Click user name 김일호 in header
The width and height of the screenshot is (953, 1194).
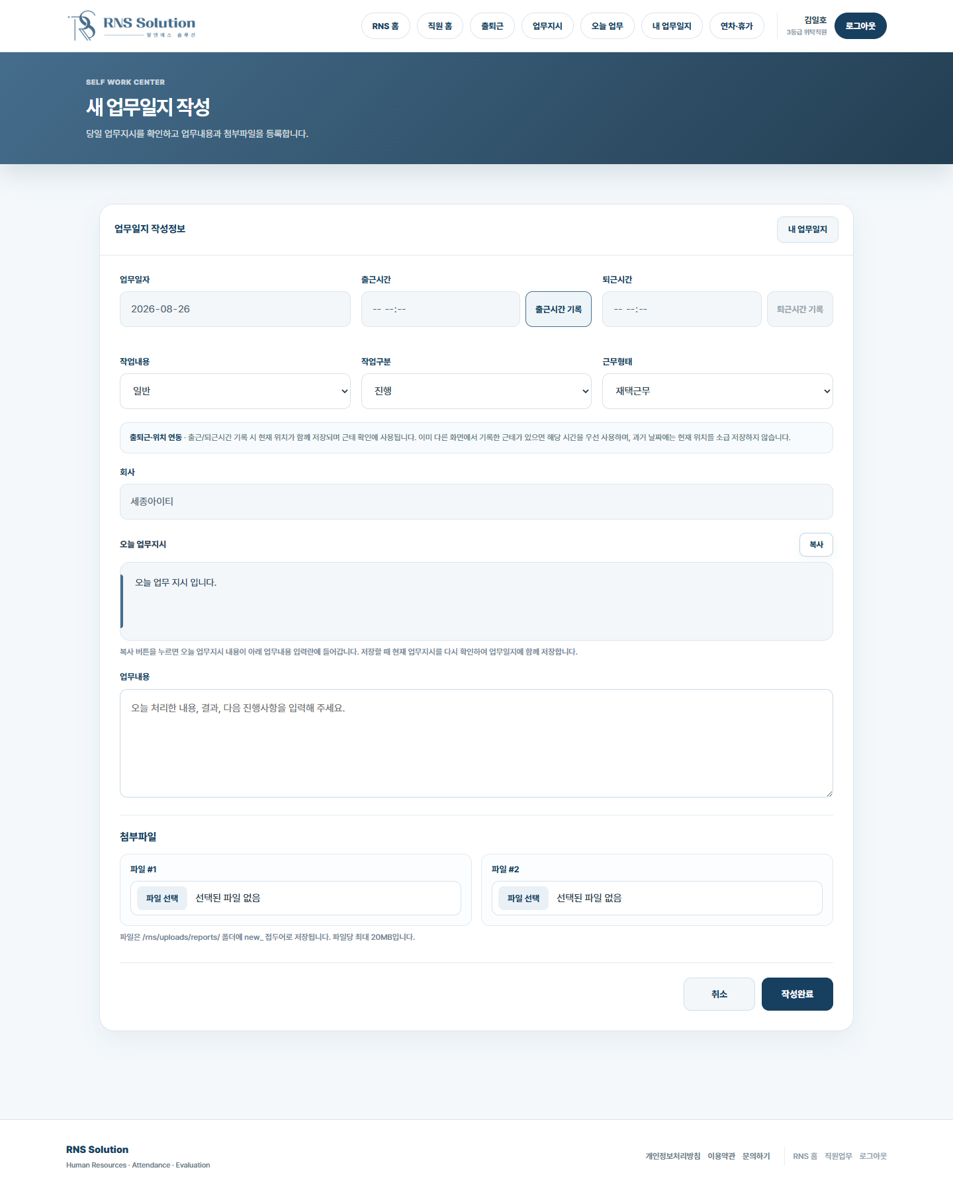click(815, 20)
